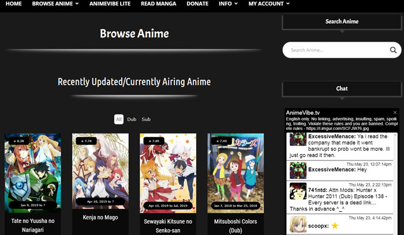Close the AnimeVibe.tv chat box
Viewport: 404px width, 235px height.
[395, 113]
